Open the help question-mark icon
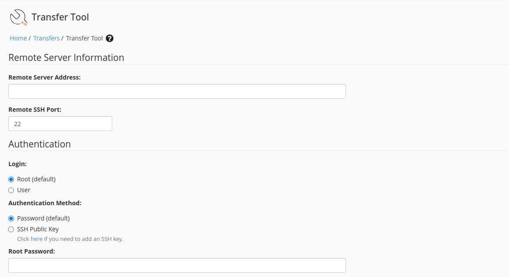Viewport: 509px width, 277px height. tap(109, 38)
